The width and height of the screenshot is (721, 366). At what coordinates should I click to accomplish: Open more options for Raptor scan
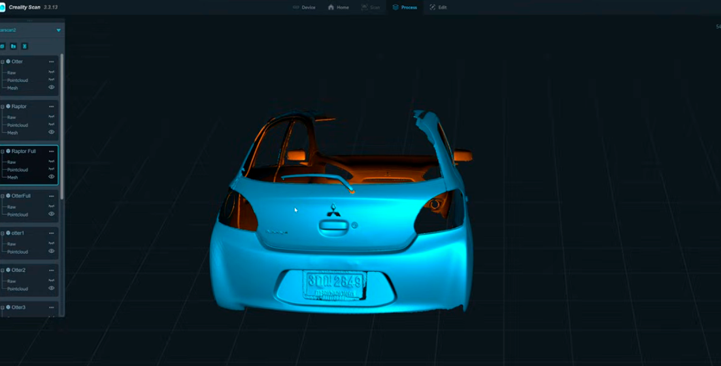52,107
